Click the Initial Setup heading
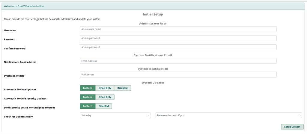The height and width of the screenshot is (135, 307). [153, 14]
